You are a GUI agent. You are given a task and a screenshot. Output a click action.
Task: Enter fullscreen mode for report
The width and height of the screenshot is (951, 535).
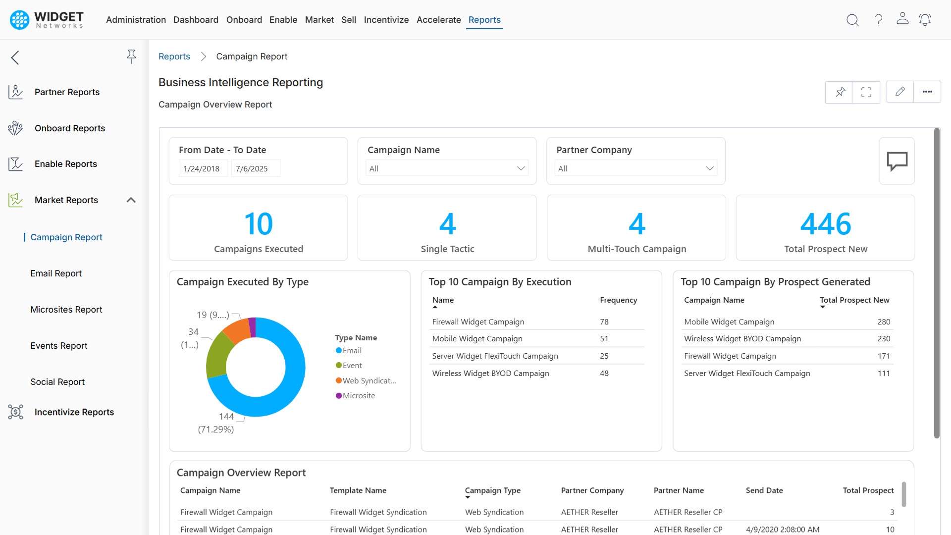[x=866, y=92]
